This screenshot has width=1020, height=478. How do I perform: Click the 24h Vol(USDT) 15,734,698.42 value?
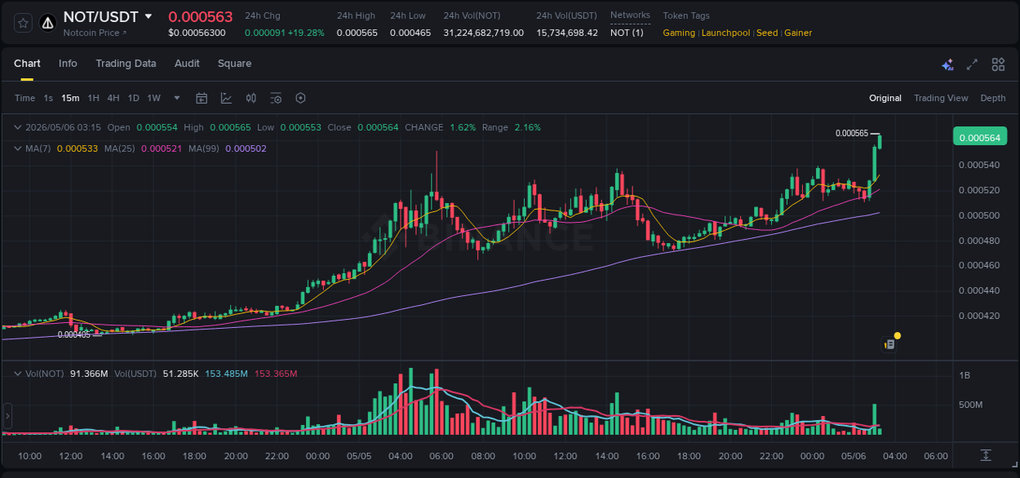567,33
